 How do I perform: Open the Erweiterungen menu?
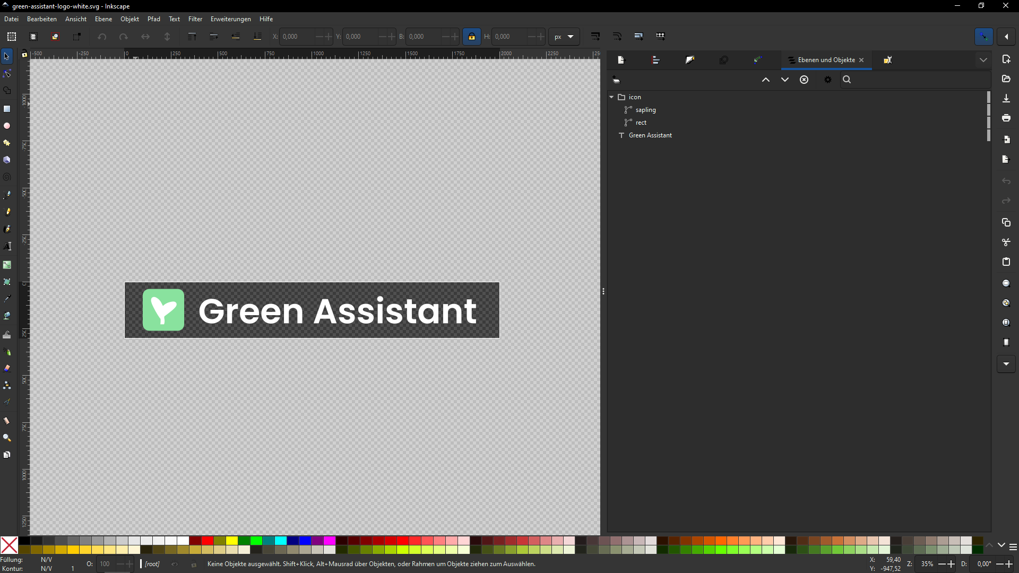(230, 19)
